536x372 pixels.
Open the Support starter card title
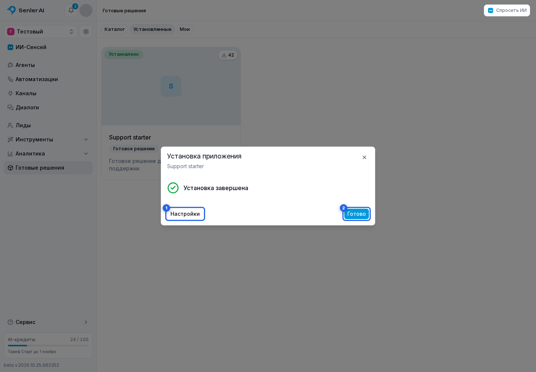pos(130,137)
